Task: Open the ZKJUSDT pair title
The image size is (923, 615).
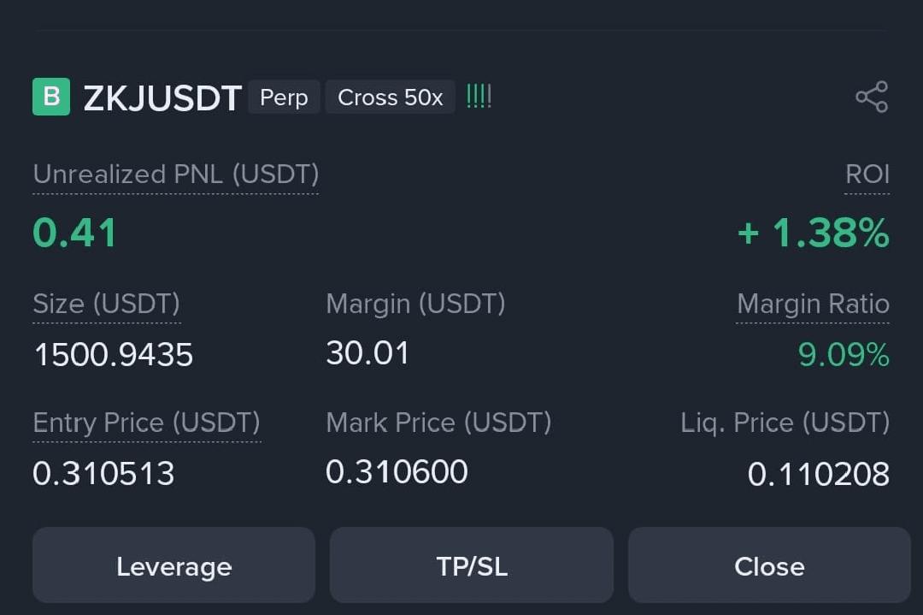Action: (x=162, y=98)
